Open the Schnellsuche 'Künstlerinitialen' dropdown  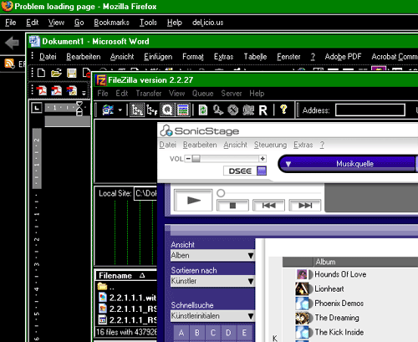[x=212, y=316]
